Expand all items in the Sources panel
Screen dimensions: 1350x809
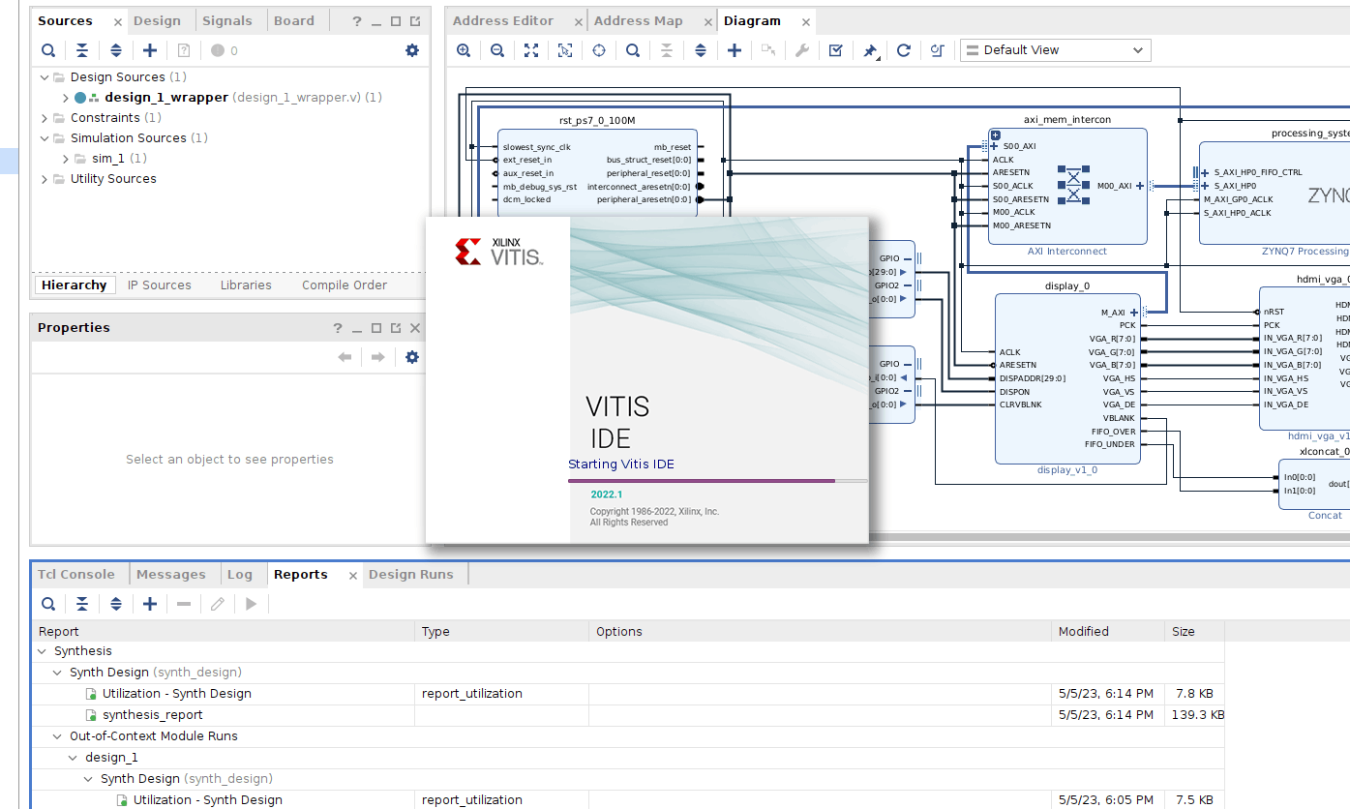pos(116,50)
